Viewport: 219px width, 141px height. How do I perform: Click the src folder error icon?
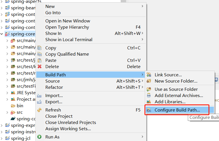click(13, 112)
